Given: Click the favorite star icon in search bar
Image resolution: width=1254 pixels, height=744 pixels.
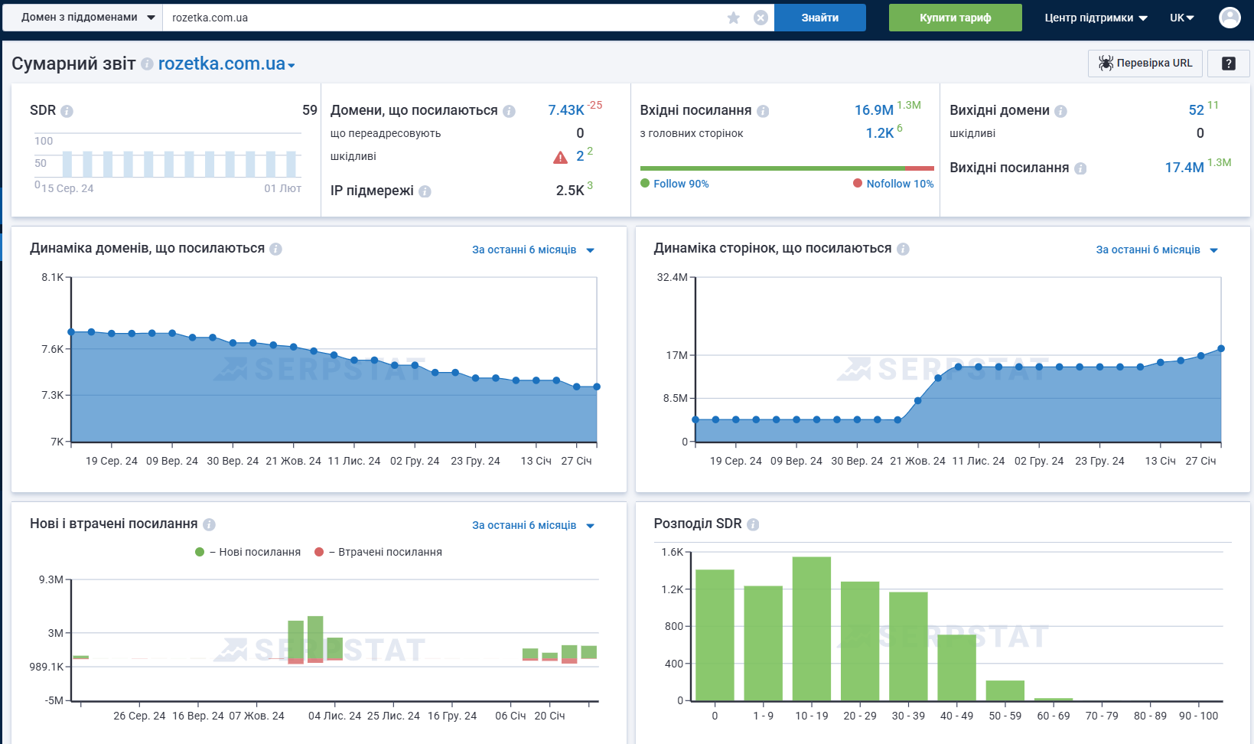Looking at the screenshot, I should pos(734,18).
